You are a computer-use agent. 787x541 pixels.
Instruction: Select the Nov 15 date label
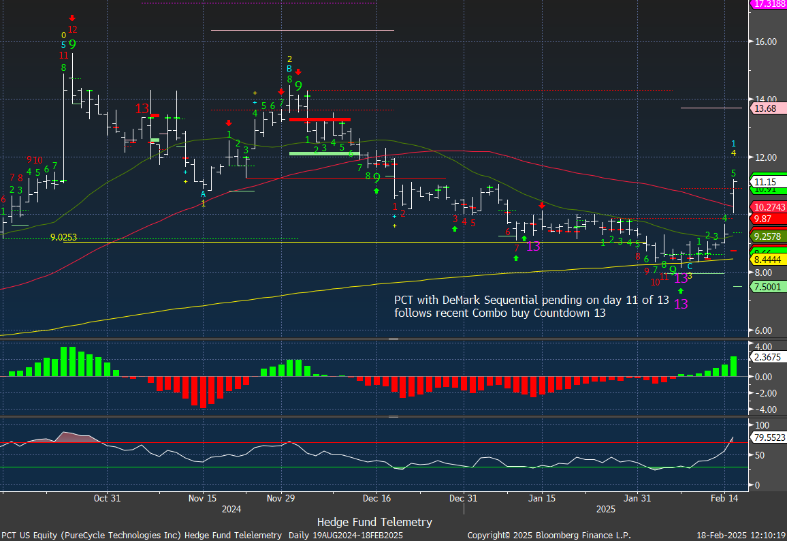click(203, 498)
